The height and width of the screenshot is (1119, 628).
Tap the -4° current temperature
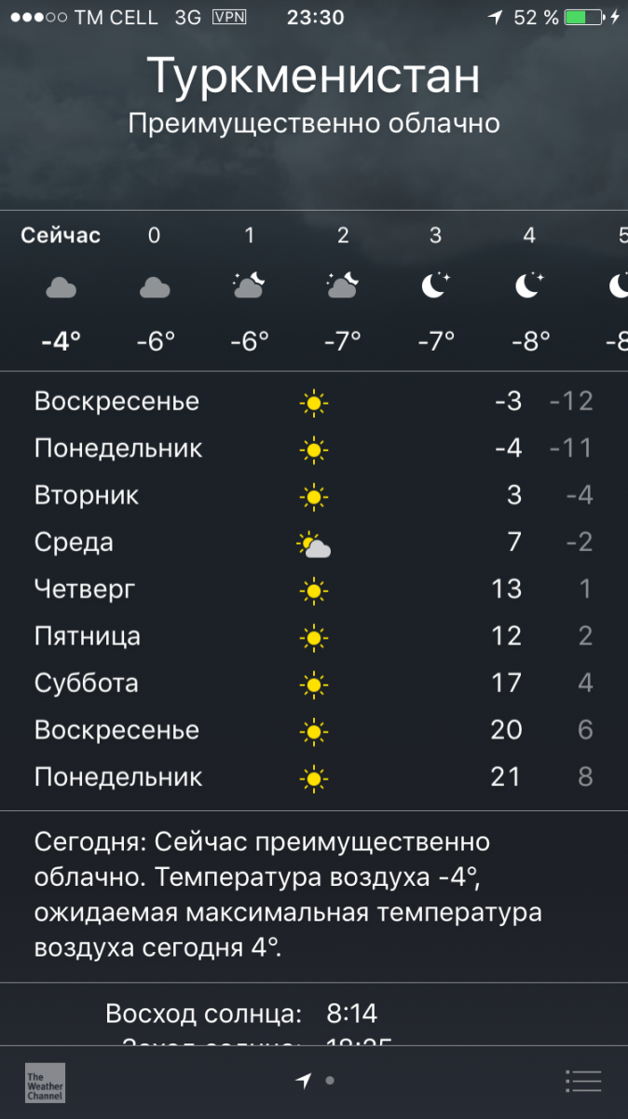[x=61, y=341]
